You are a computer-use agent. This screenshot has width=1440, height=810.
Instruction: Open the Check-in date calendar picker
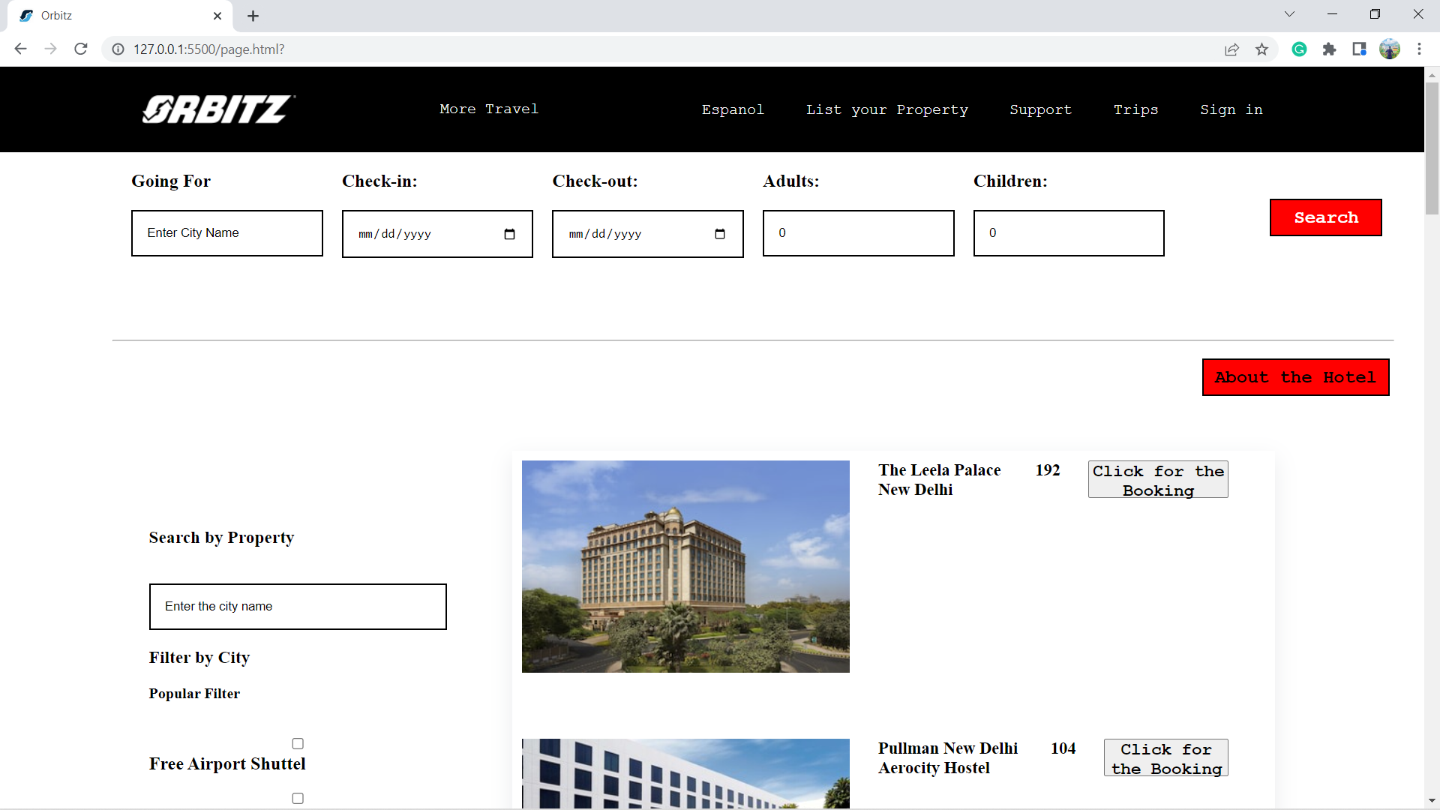510,234
